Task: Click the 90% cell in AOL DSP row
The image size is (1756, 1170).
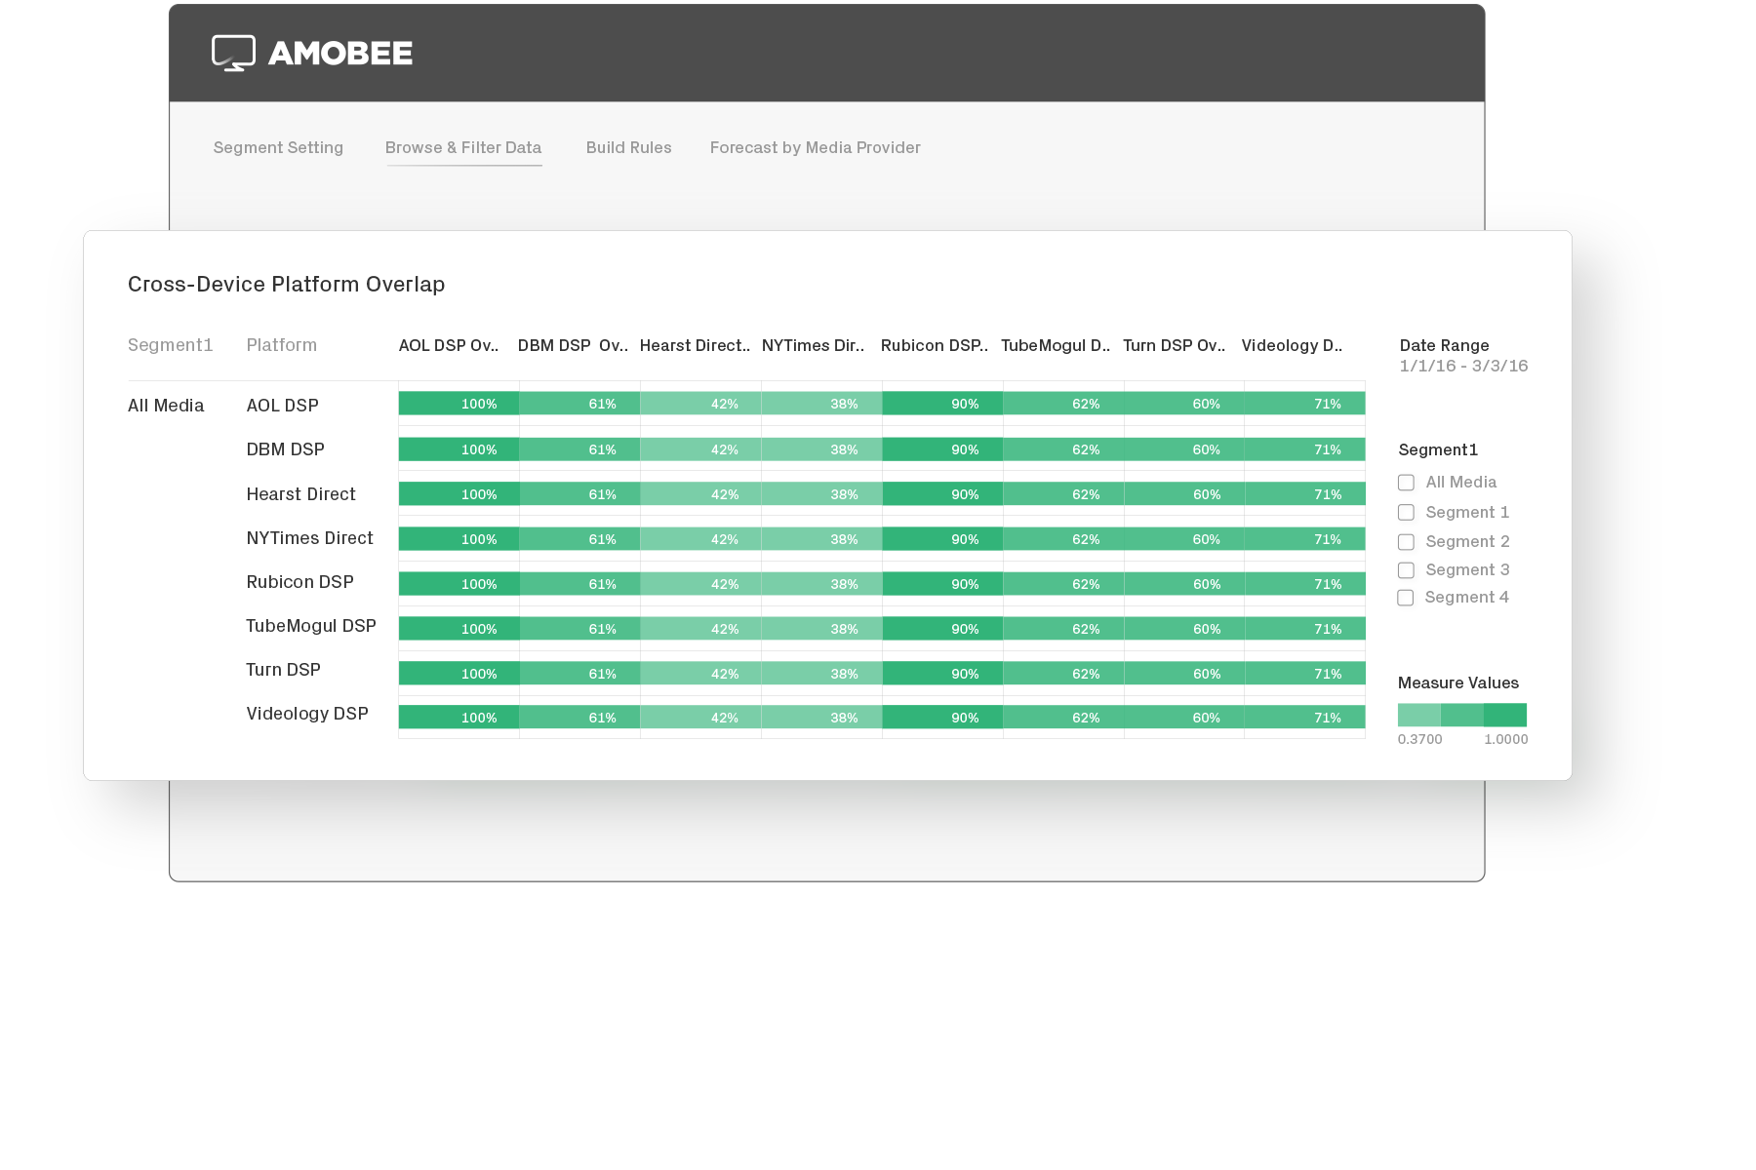Action: coord(942,404)
